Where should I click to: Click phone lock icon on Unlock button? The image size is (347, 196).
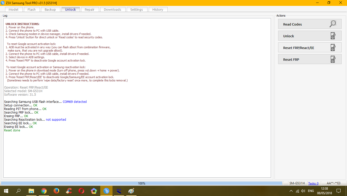click(333, 36)
